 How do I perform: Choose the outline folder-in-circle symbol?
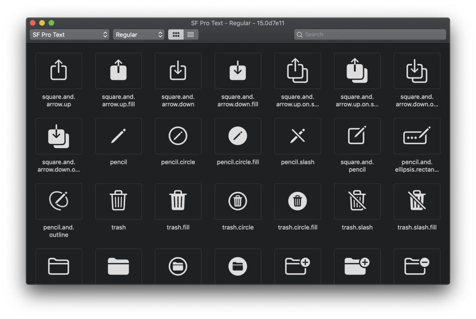click(x=178, y=266)
